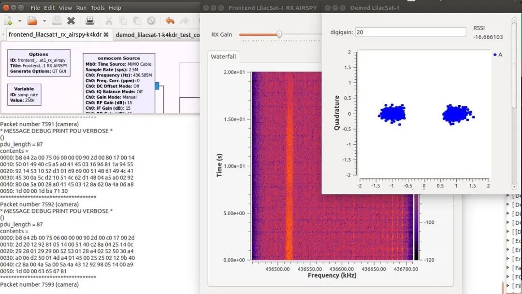
Task: Close the frontend_lilacsat1_rx_airspy-k4kdr tab
Action: tap(106, 35)
